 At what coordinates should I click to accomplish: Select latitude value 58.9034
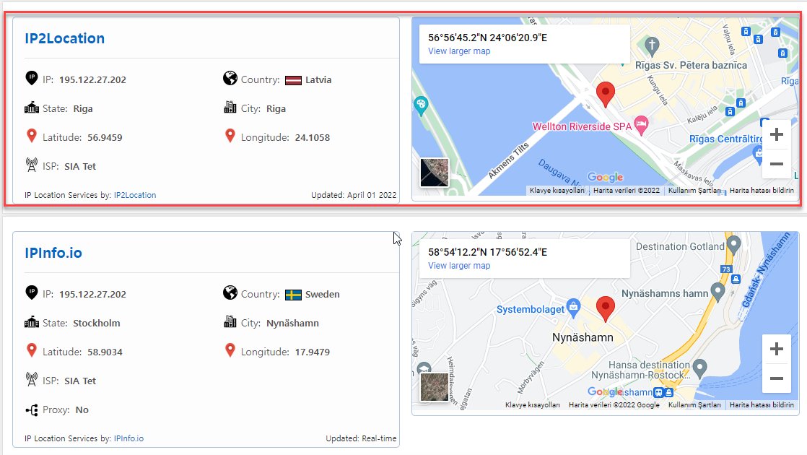pyautogui.click(x=105, y=352)
